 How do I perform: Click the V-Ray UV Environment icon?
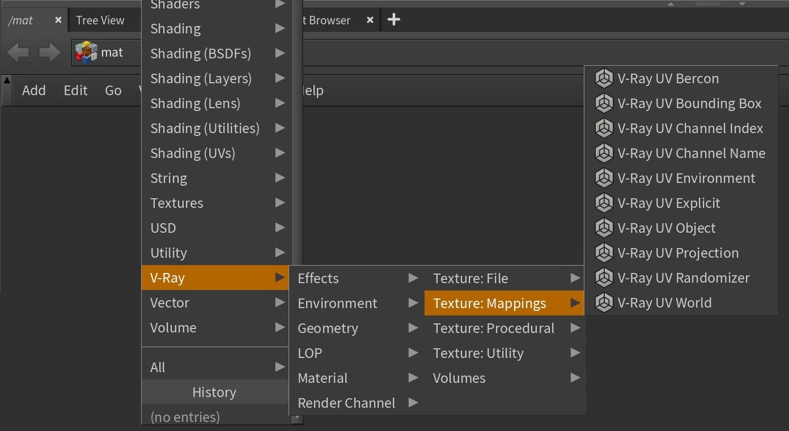[x=604, y=178]
